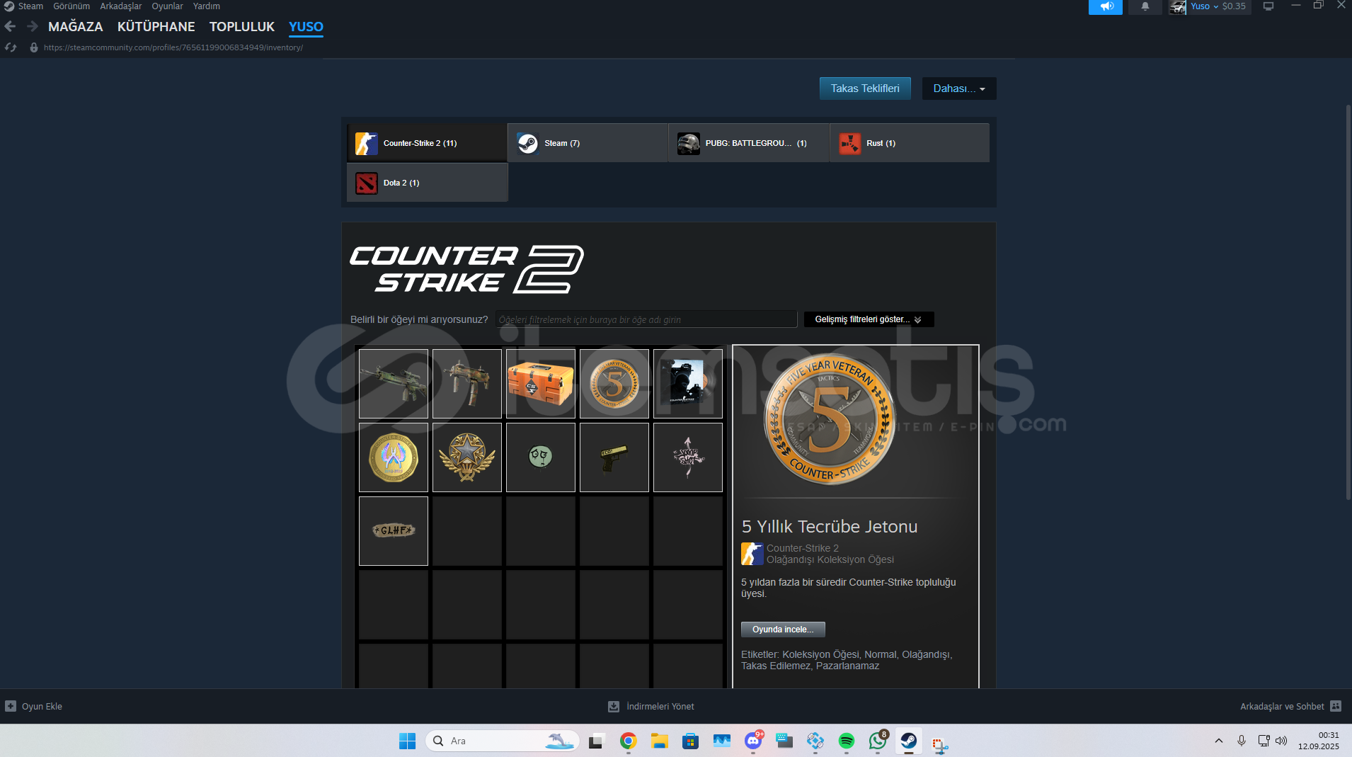Click the Oyunda incele... button
The height and width of the screenshot is (757, 1352).
click(783, 630)
